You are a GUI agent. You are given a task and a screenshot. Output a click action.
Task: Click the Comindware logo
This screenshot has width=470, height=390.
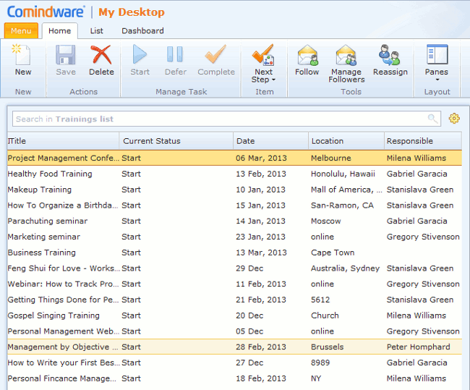[46, 12]
